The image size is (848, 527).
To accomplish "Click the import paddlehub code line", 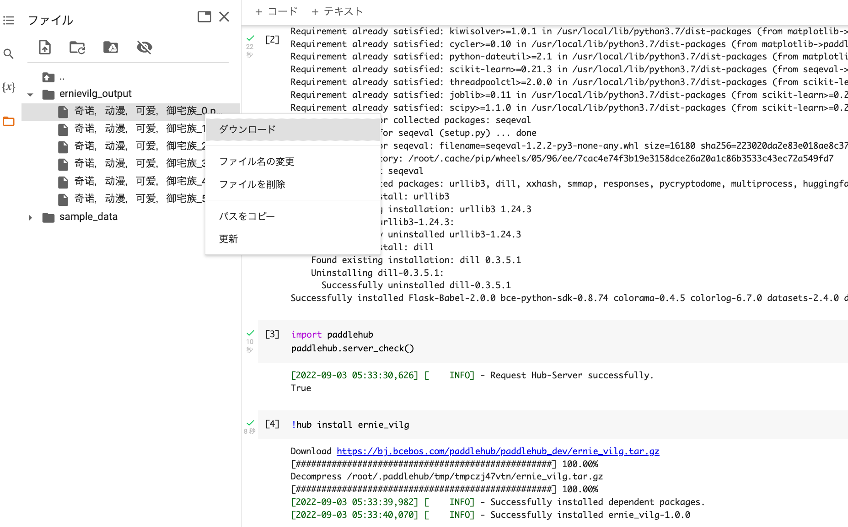I will pos(332,335).
